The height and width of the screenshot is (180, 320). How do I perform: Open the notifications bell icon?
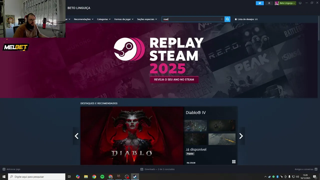point(269,3)
